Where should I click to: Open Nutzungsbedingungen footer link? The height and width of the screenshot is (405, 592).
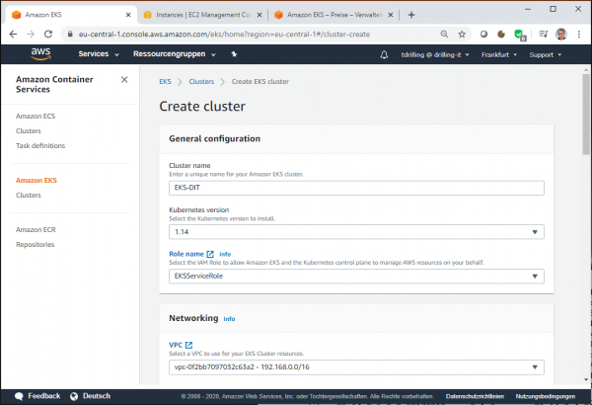click(546, 396)
